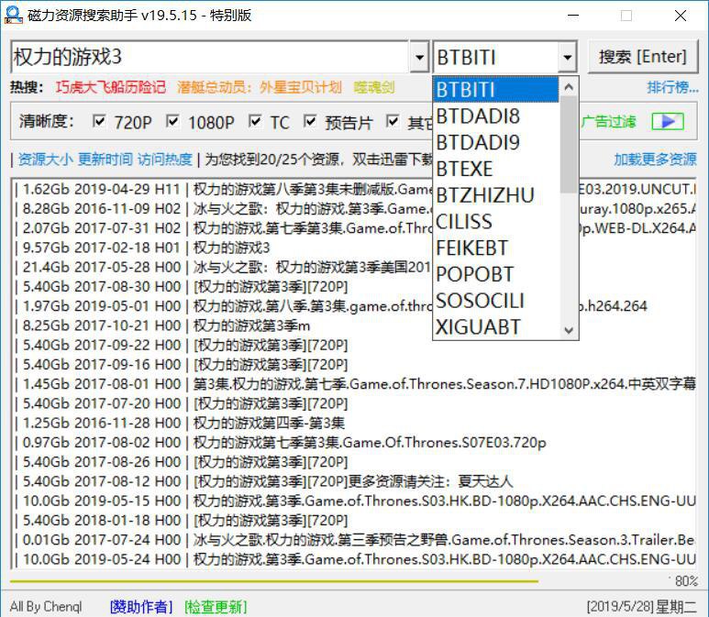Select the 5.40Gb 2017-07-20 result row
The image size is (709, 617).
coord(354,403)
